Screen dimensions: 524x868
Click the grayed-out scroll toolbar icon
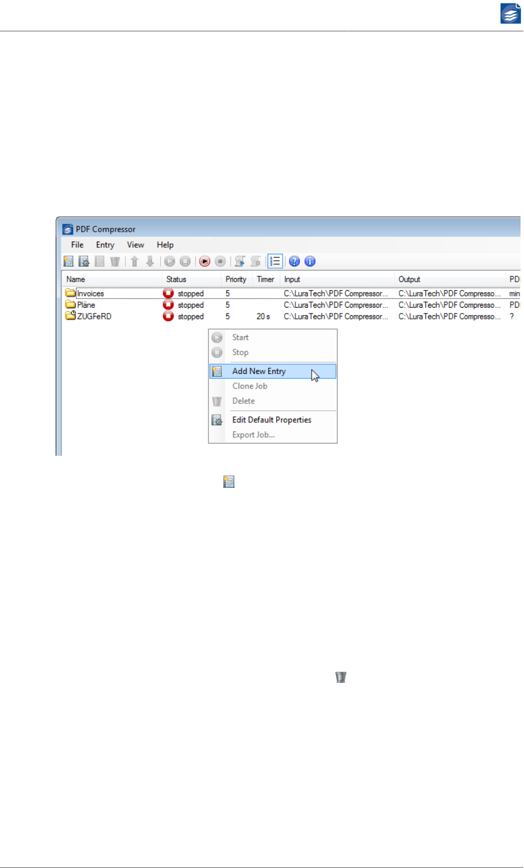click(x=255, y=261)
